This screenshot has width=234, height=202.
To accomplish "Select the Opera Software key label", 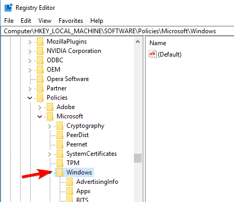I will pos(68,79).
